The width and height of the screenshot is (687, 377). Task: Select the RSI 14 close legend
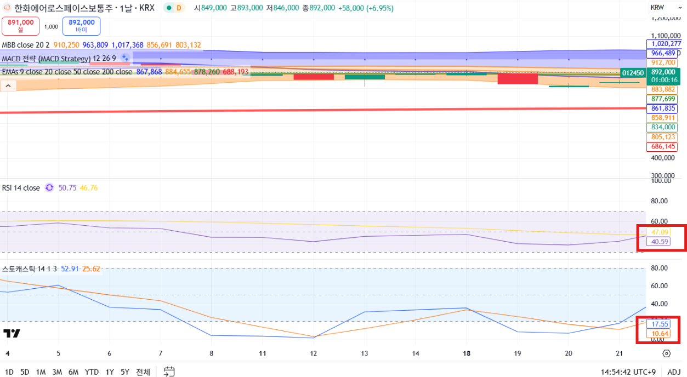coord(21,188)
